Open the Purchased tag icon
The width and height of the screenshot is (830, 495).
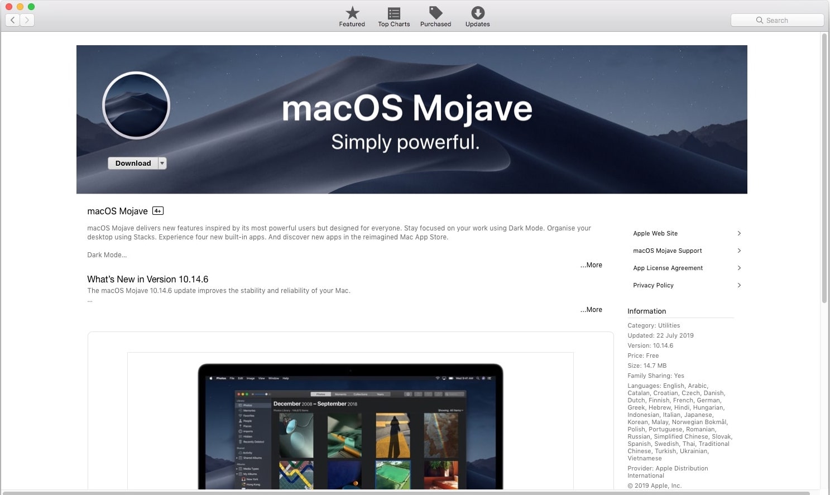click(x=435, y=13)
